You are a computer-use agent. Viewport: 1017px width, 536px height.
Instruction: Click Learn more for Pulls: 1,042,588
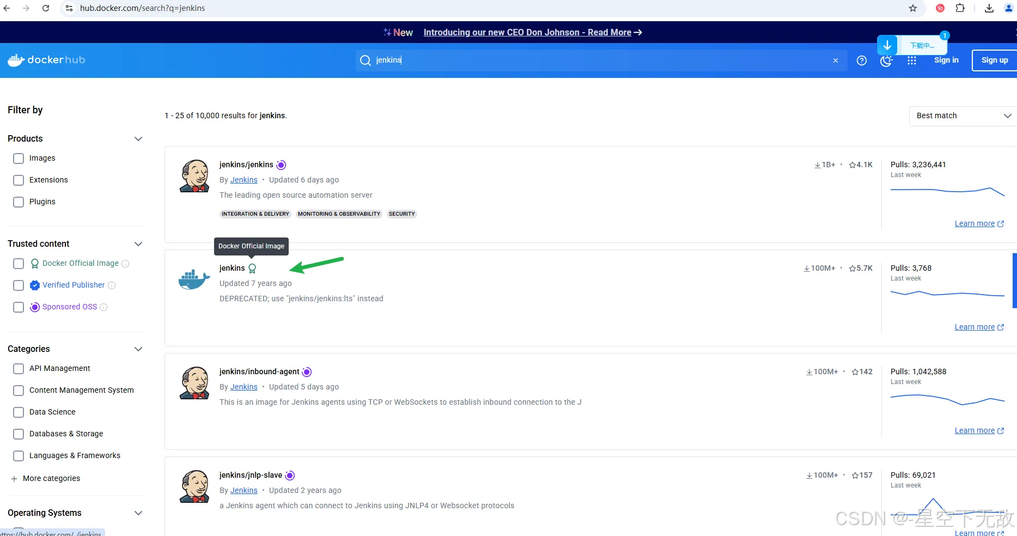tap(979, 430)
